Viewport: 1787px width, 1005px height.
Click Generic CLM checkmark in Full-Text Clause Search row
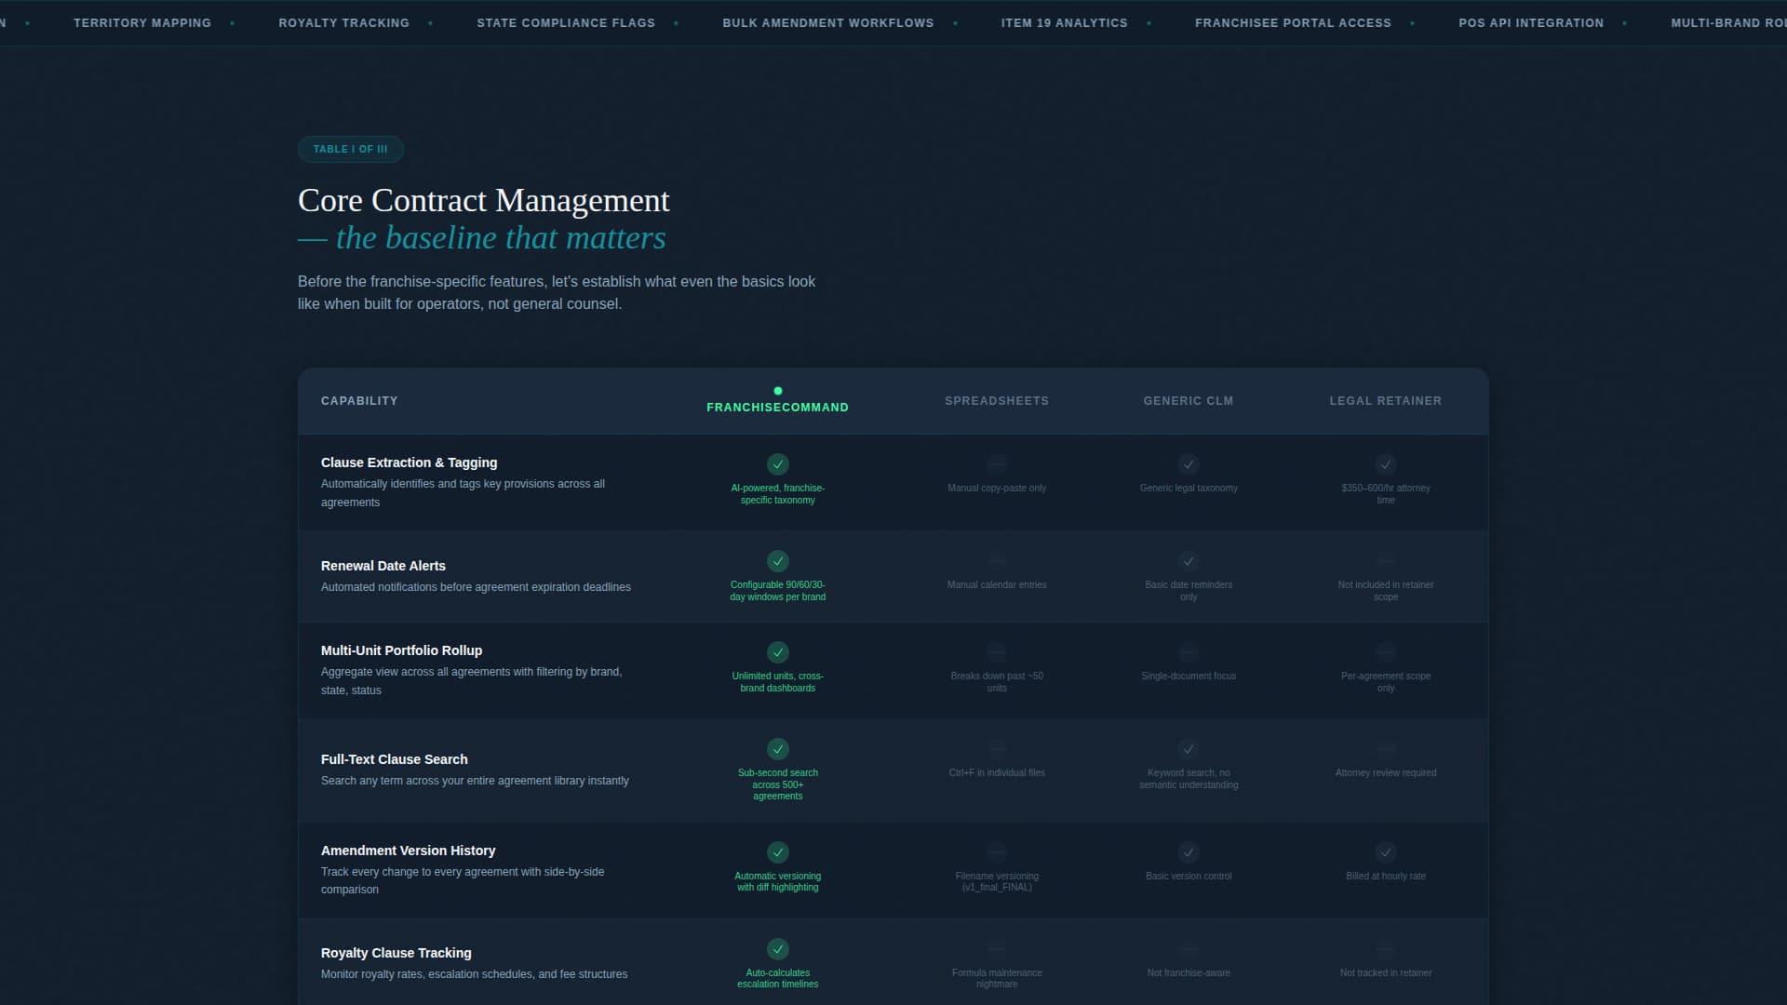pos(1189,748)
